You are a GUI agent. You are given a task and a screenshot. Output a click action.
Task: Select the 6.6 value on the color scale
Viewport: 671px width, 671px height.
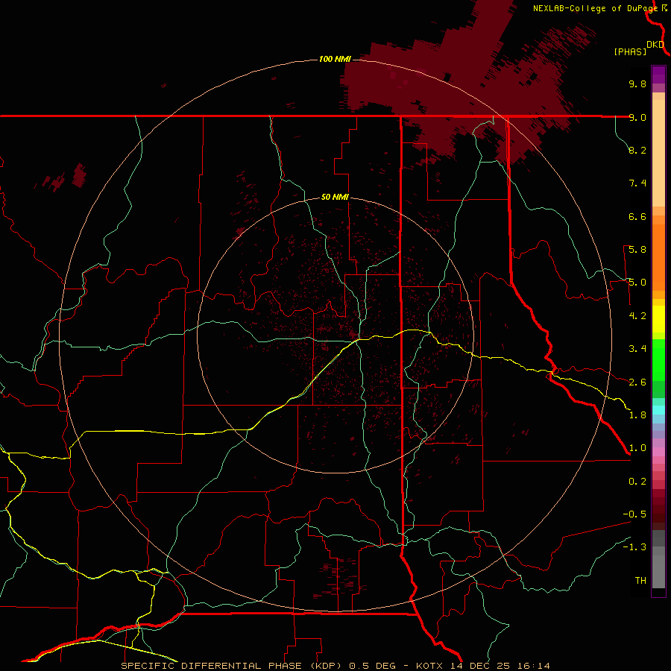click(637, 216)
